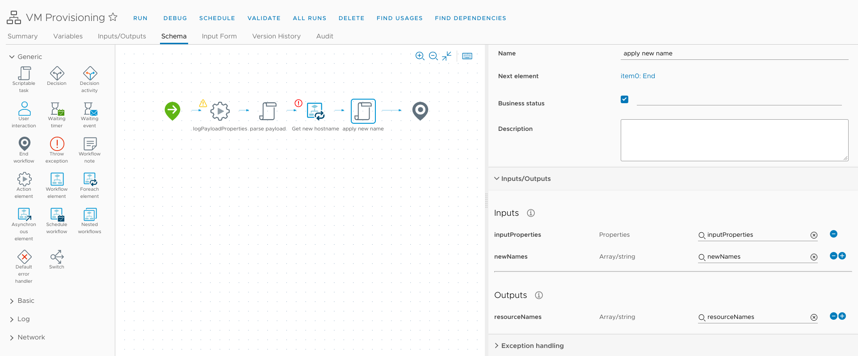Viewport: 858px width, 356px height.
Task: Collapse the Generic palette section
Action: tap(12, 57)
